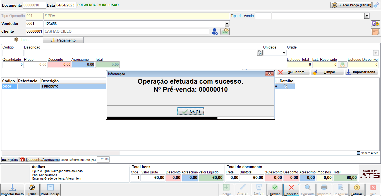The width and height of the screenshot is (381, 196).
Task: Click the magnifier Detalhe icon in product row
Action: 286,86
